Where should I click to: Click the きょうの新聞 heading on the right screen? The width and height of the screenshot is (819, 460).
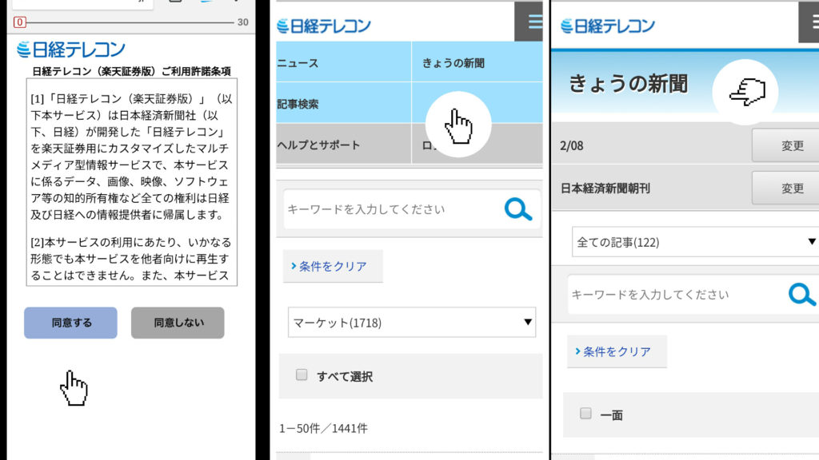coord(628,83)
